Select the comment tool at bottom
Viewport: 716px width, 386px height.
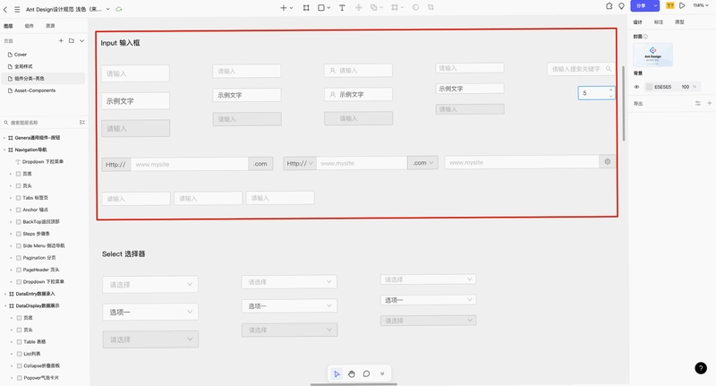366,373
